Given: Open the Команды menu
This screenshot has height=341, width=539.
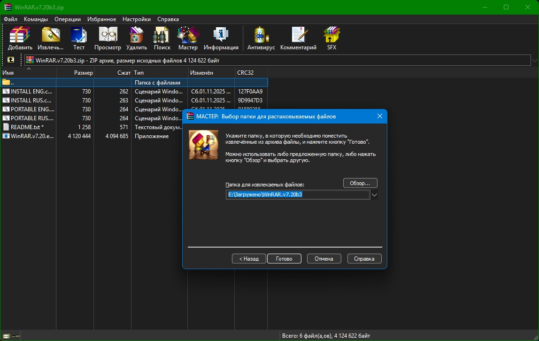Looking at the screenshot, I should pyautogui.click(x=36, y=19).
